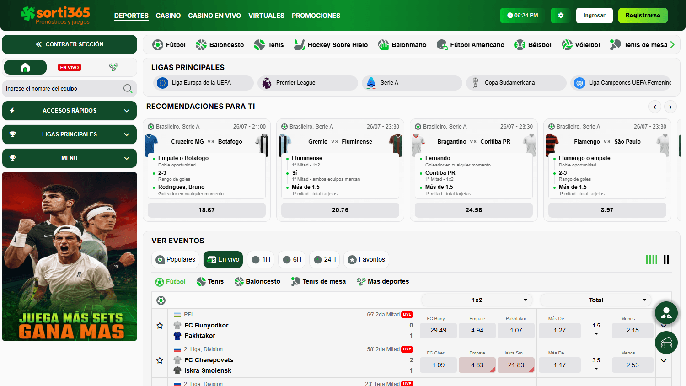Select Fútbol in the sports bar
Image resolution: width=686 pixels, height=386 pixels.
click(169, 45)
